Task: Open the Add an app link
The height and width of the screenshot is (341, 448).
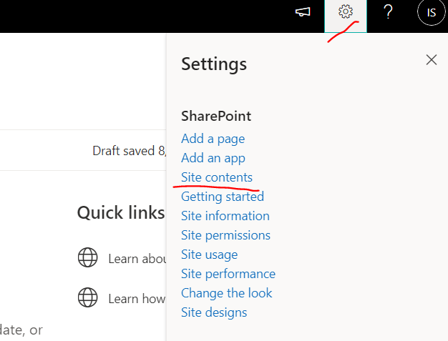Action: tap(213, 158)
